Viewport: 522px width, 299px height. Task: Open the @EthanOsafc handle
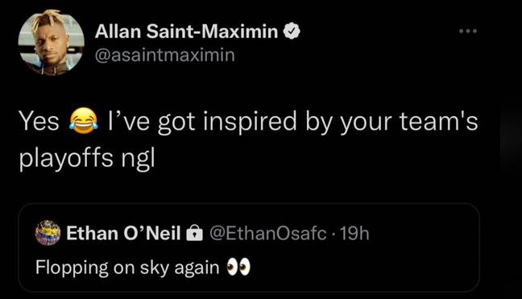pyautogui.click(x=268, y=234)
